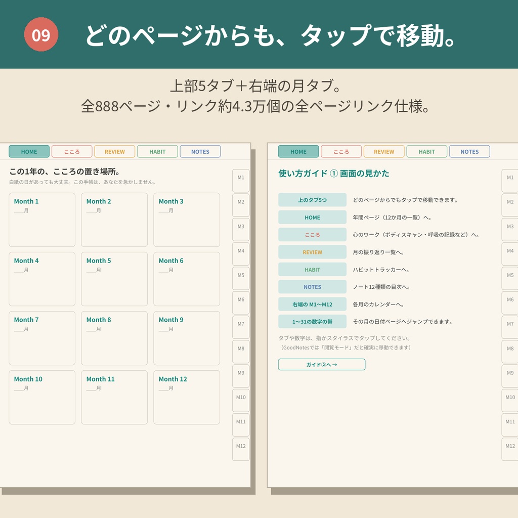This screenshot has height=518, width=518.
Task: Click the 1〜31の数字の帯 guide label
Action: pos(312,322)
